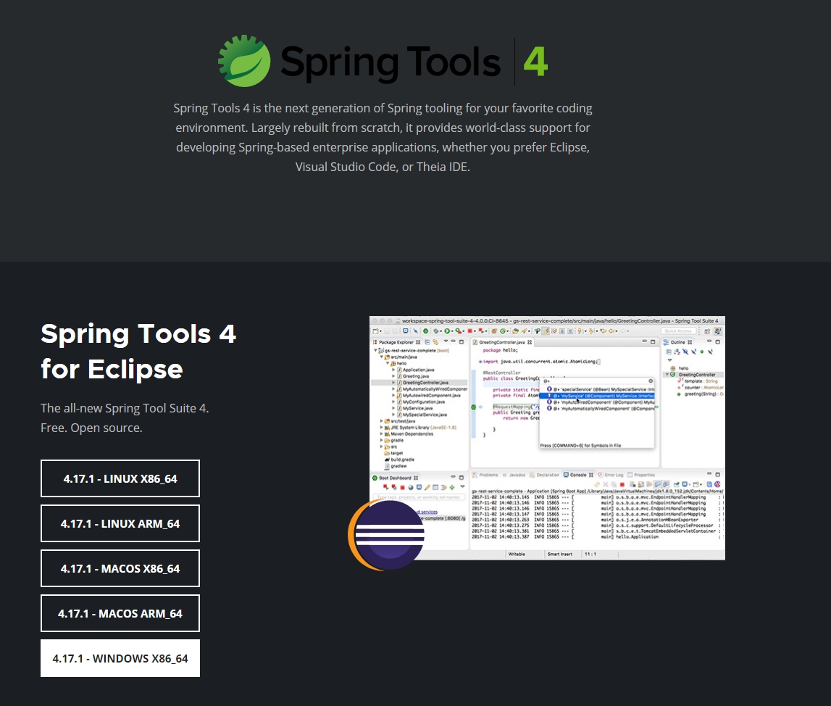Click the "Spring Tools" wordmark in the header
This screenshot has width=831, height=706.
pos(390,62)
